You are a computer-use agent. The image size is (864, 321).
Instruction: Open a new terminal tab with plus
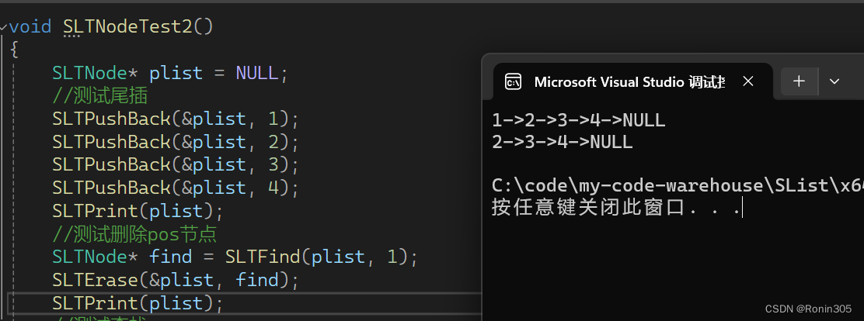point(799,81)
